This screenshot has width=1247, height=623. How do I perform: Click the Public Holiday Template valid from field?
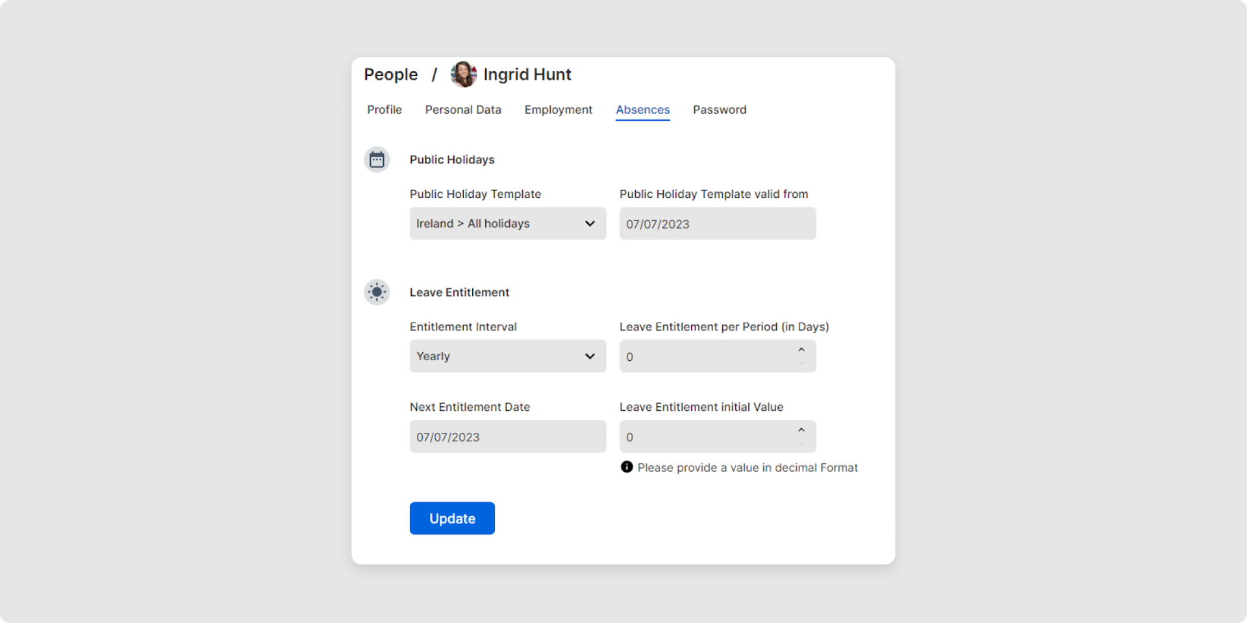(717, 224)
